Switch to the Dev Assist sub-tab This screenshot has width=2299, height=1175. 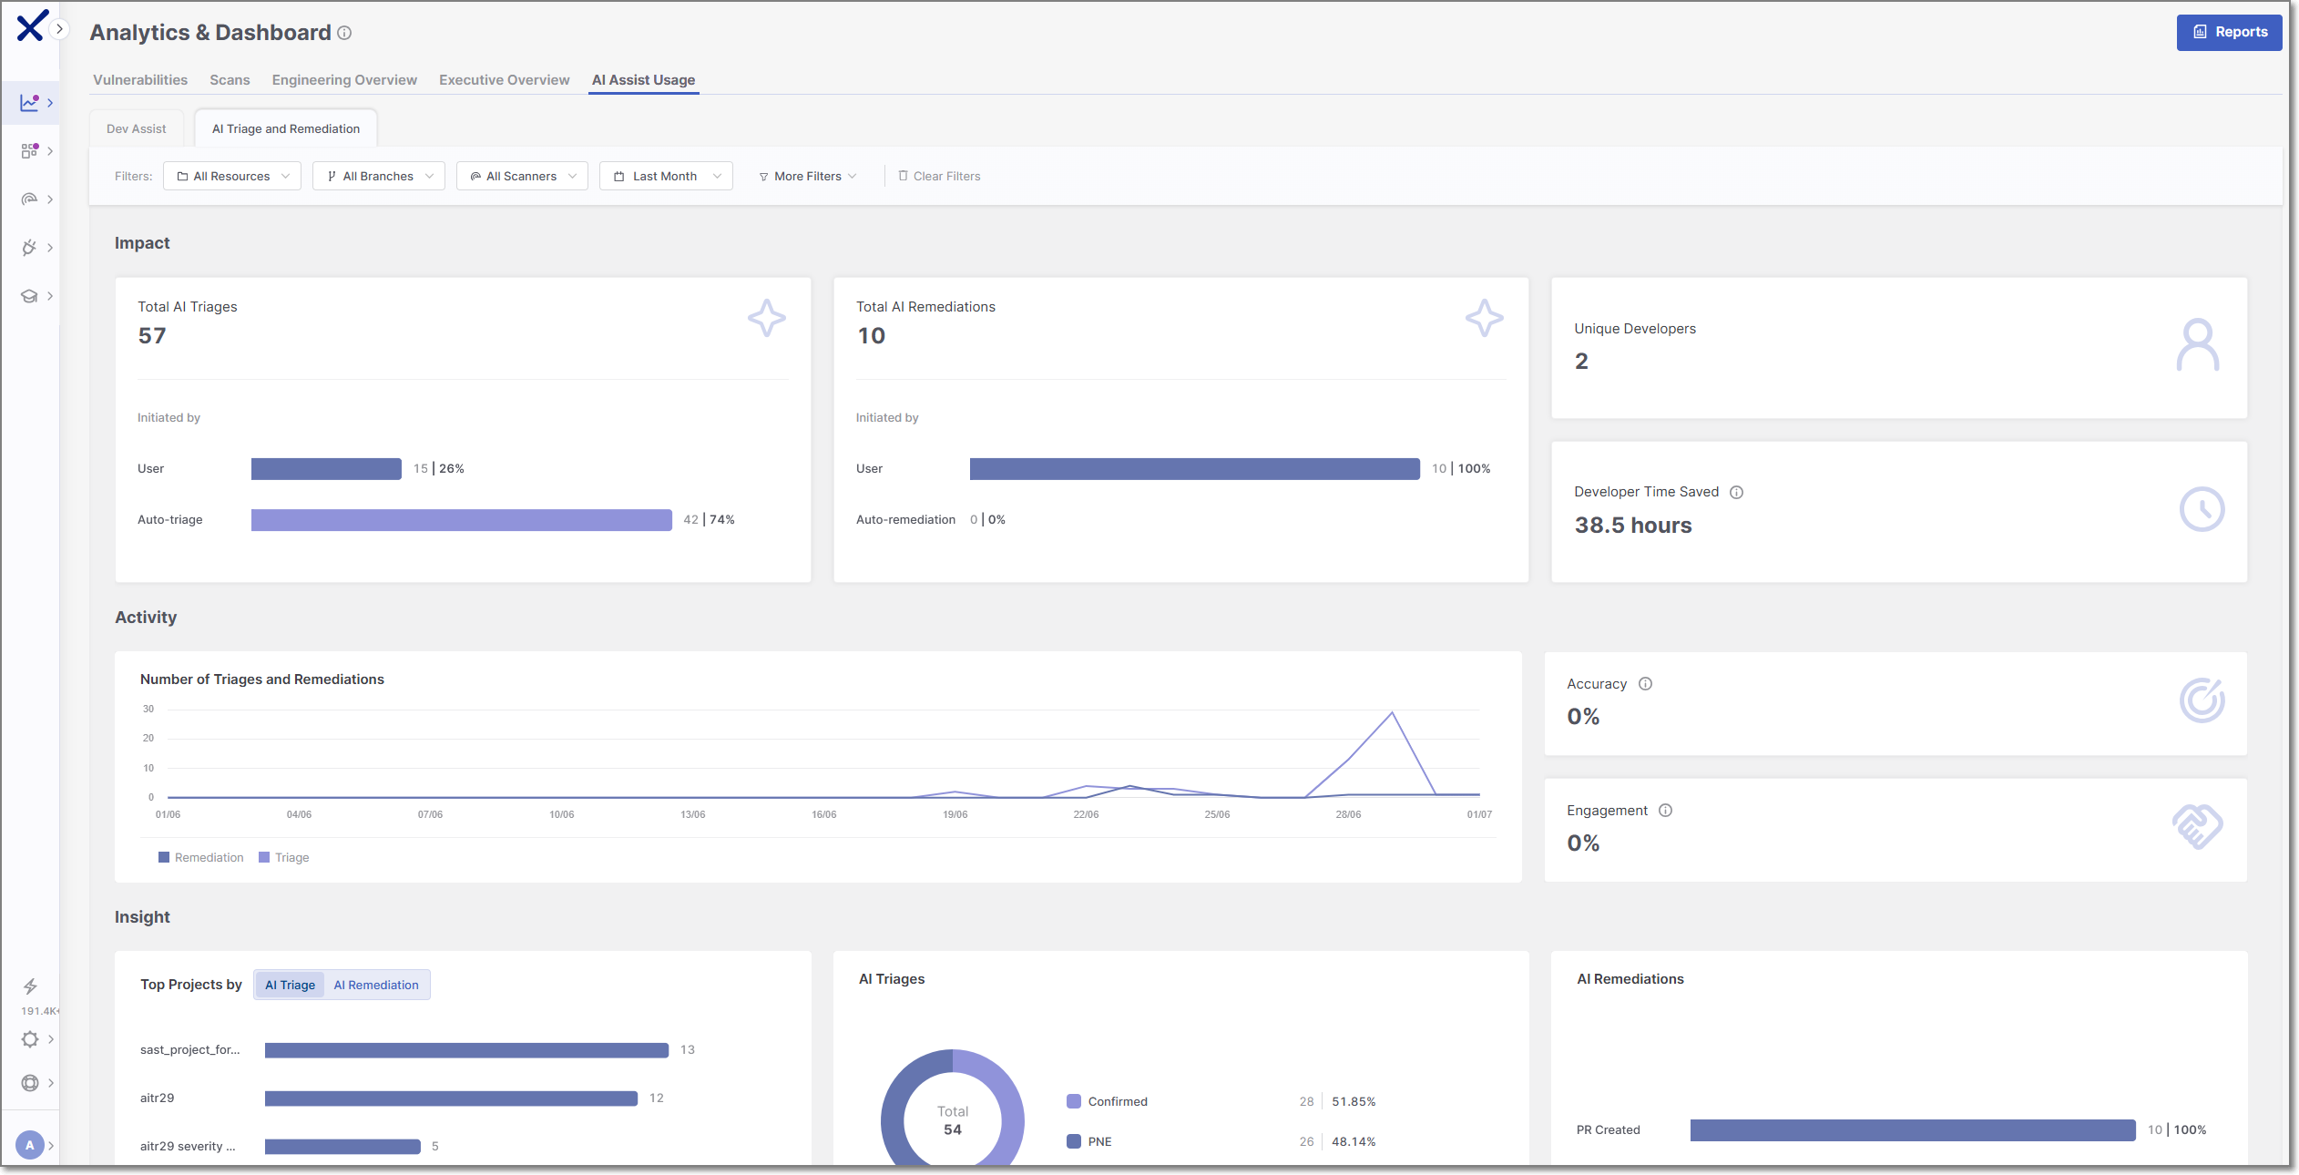[x=137, y=128]
